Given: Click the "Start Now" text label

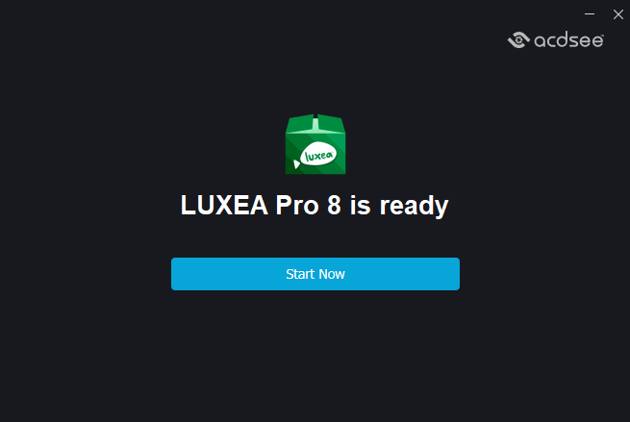Looking at the screenshot, I should click(315, 274).
